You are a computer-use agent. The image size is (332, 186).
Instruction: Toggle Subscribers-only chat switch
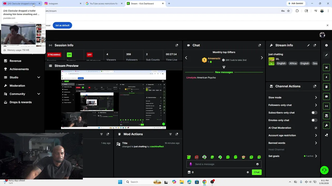click(x=314, y=113)
